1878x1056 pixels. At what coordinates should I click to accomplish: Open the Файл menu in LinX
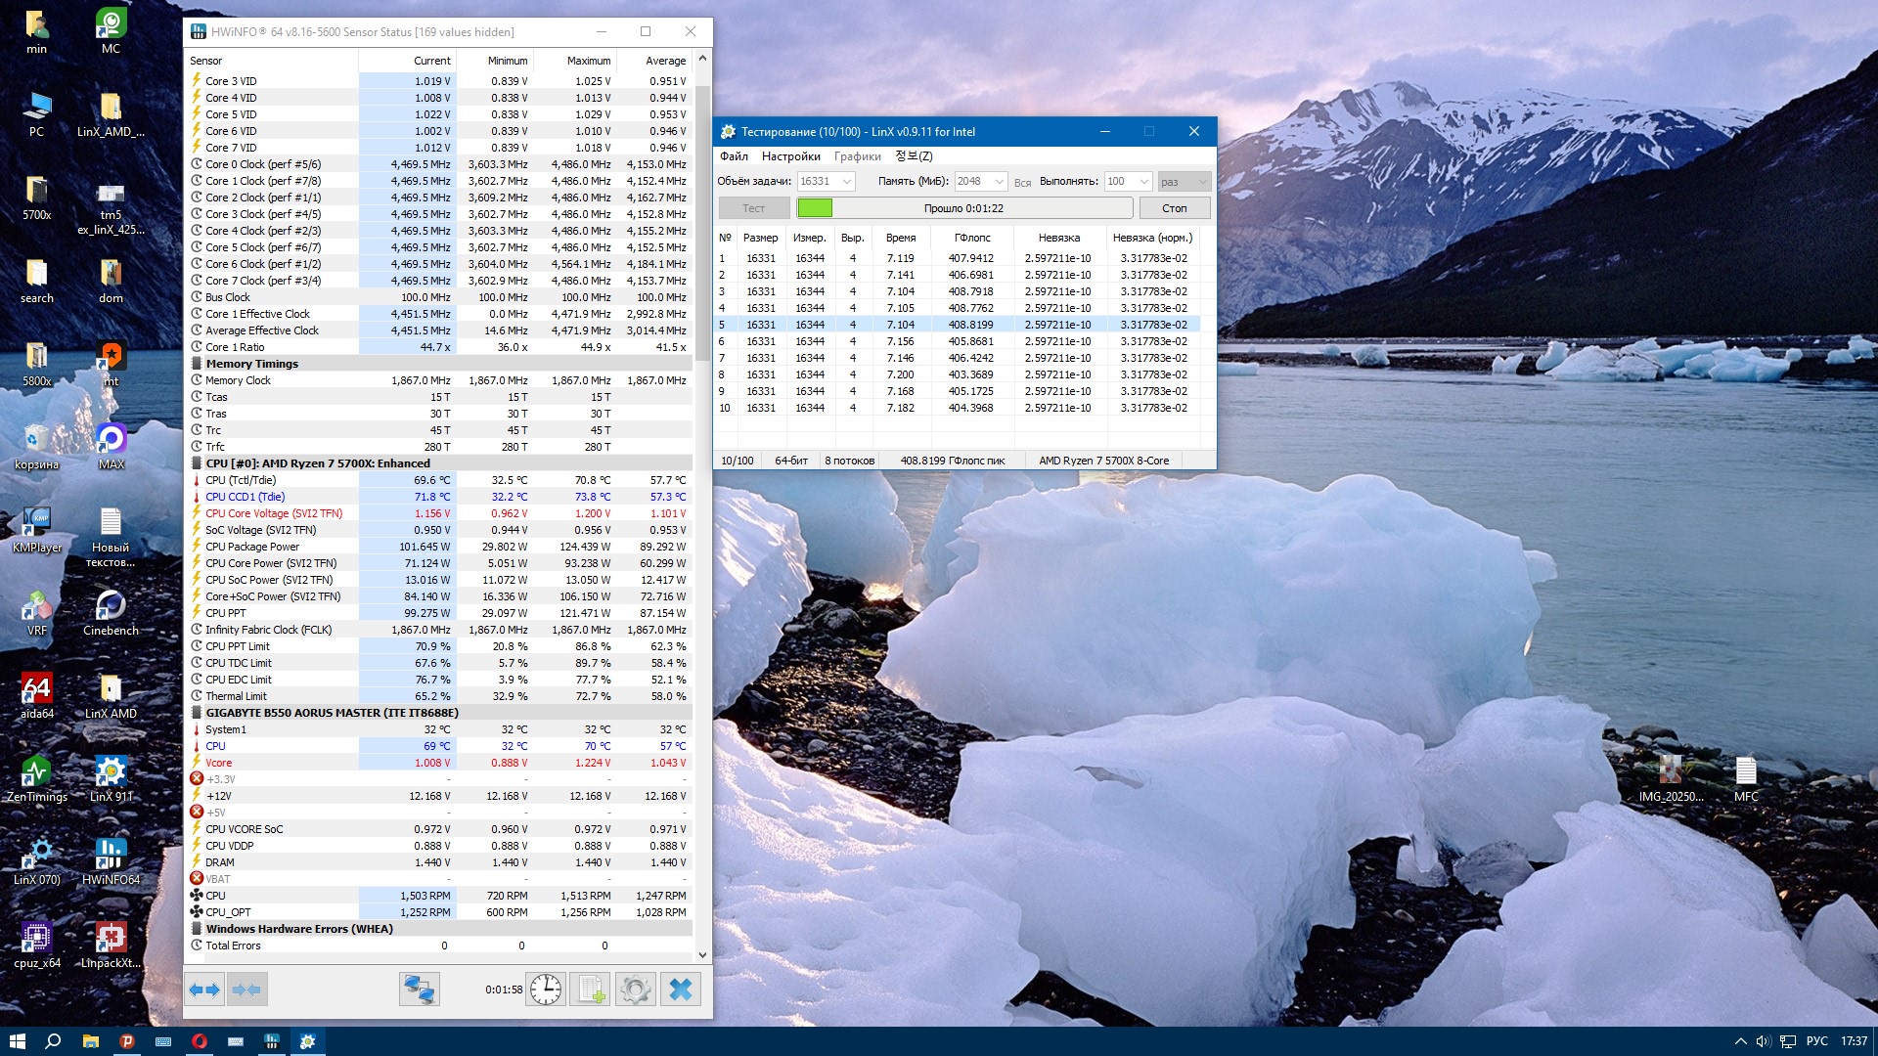pos(734,156)
